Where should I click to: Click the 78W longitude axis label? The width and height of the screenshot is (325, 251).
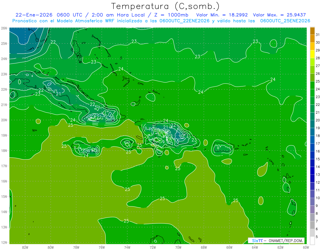pyautogui.click(x=76, y=247)
